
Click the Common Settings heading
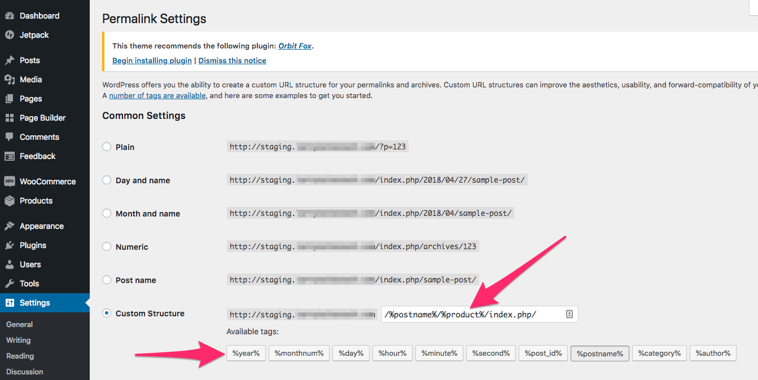(x=144, y=116)
